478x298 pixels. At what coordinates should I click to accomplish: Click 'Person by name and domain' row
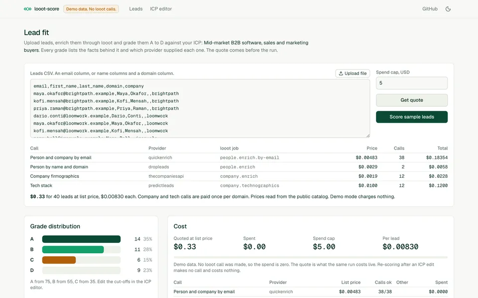239,167
